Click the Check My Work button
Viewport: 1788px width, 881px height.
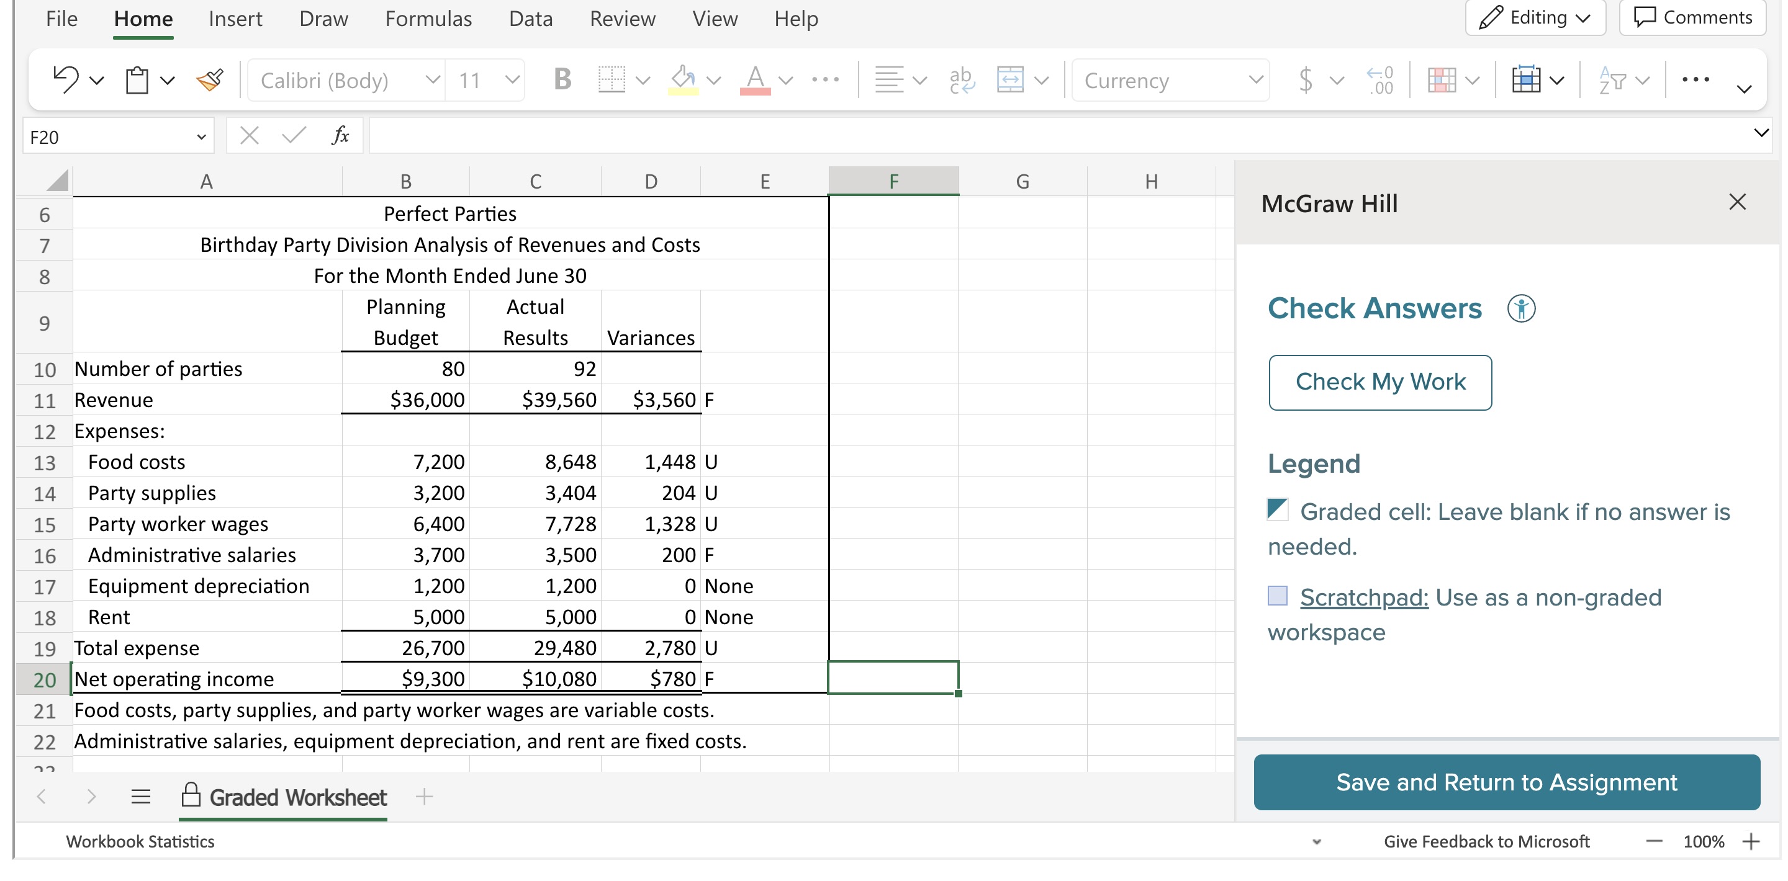(x=1380, y=382)
